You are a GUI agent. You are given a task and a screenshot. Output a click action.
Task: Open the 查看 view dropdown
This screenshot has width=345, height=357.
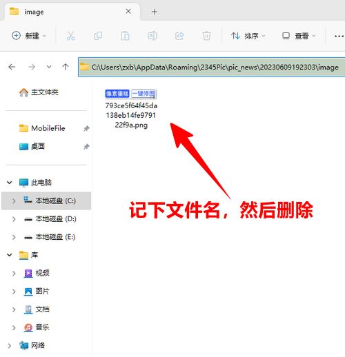tap(299, 36)
